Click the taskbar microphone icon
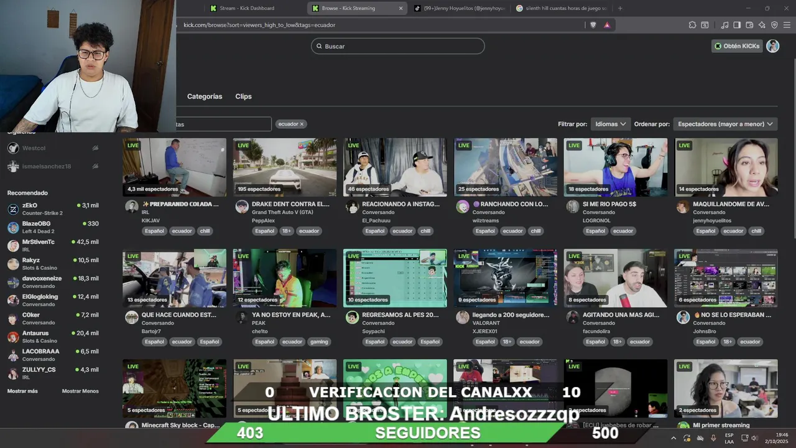The width and height of the screenshot is (796, 448). [x=713, y=438]
